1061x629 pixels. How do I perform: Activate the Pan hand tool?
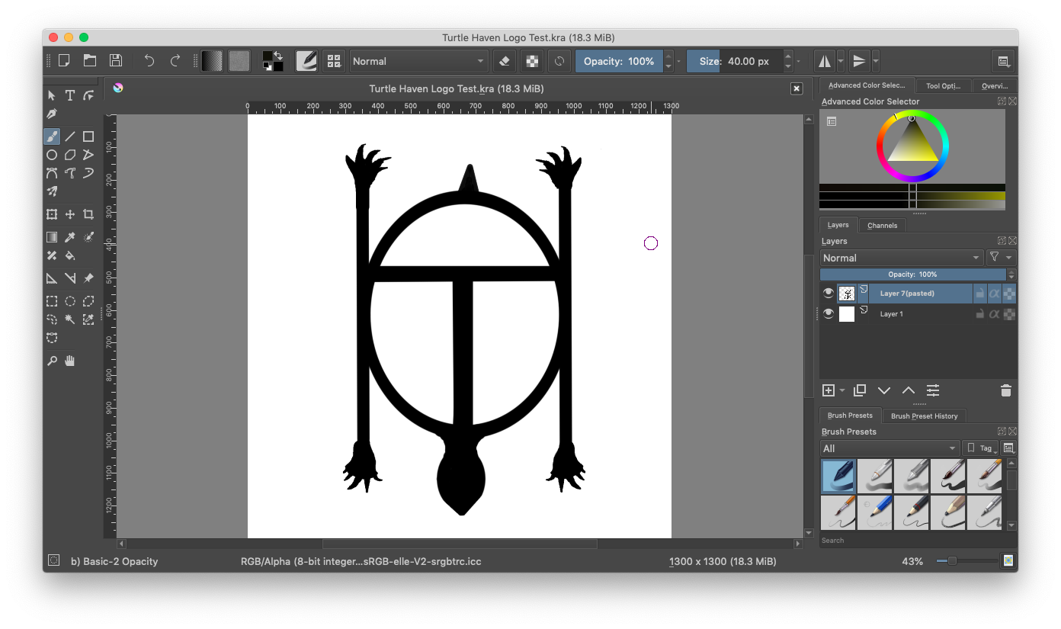(70, 361)
